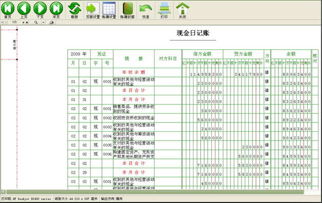The width and height of the screenshot is (322, 203).
Task: Click summary 收回投资所收到的现金
Action: (x=134, y=118)
